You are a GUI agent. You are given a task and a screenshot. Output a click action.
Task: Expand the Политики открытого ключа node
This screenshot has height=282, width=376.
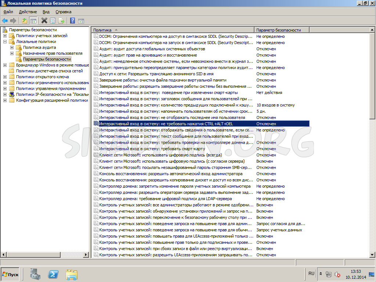(5, 77)
